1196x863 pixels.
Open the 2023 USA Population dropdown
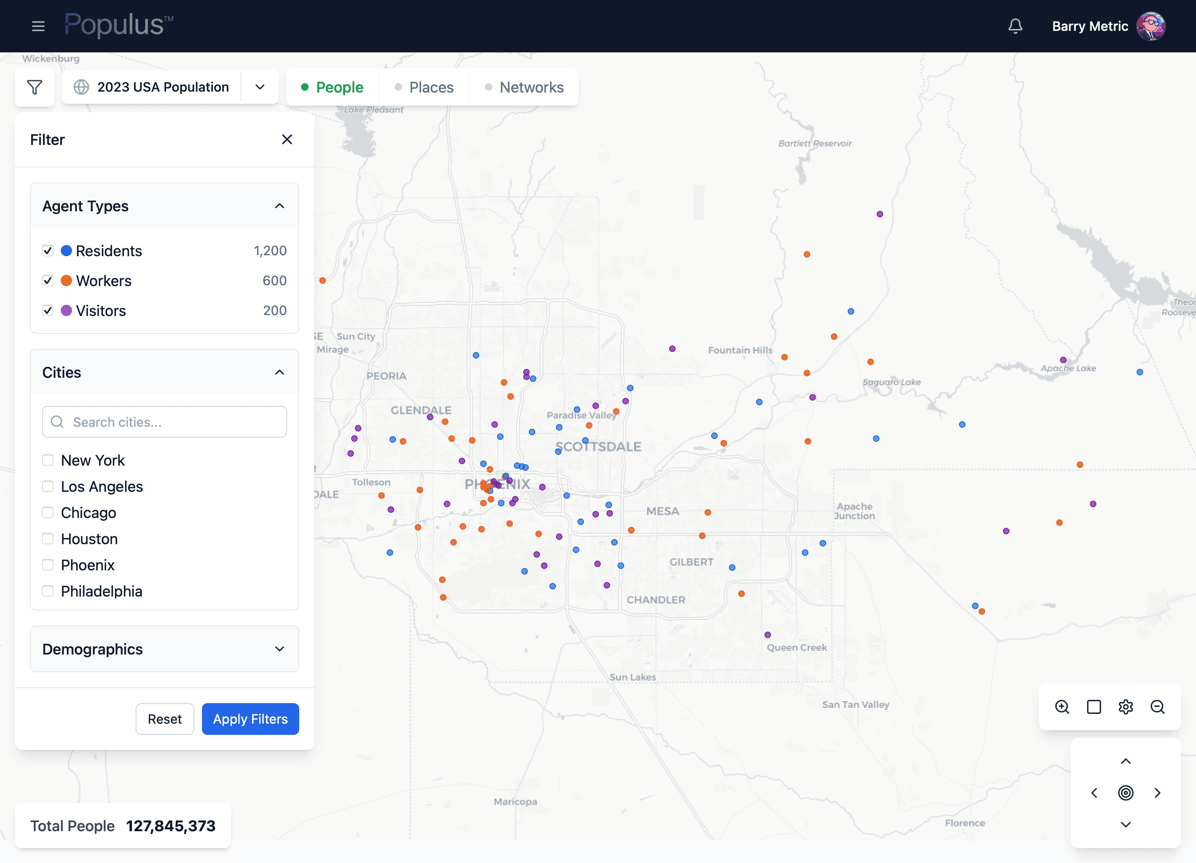point(260,87)
